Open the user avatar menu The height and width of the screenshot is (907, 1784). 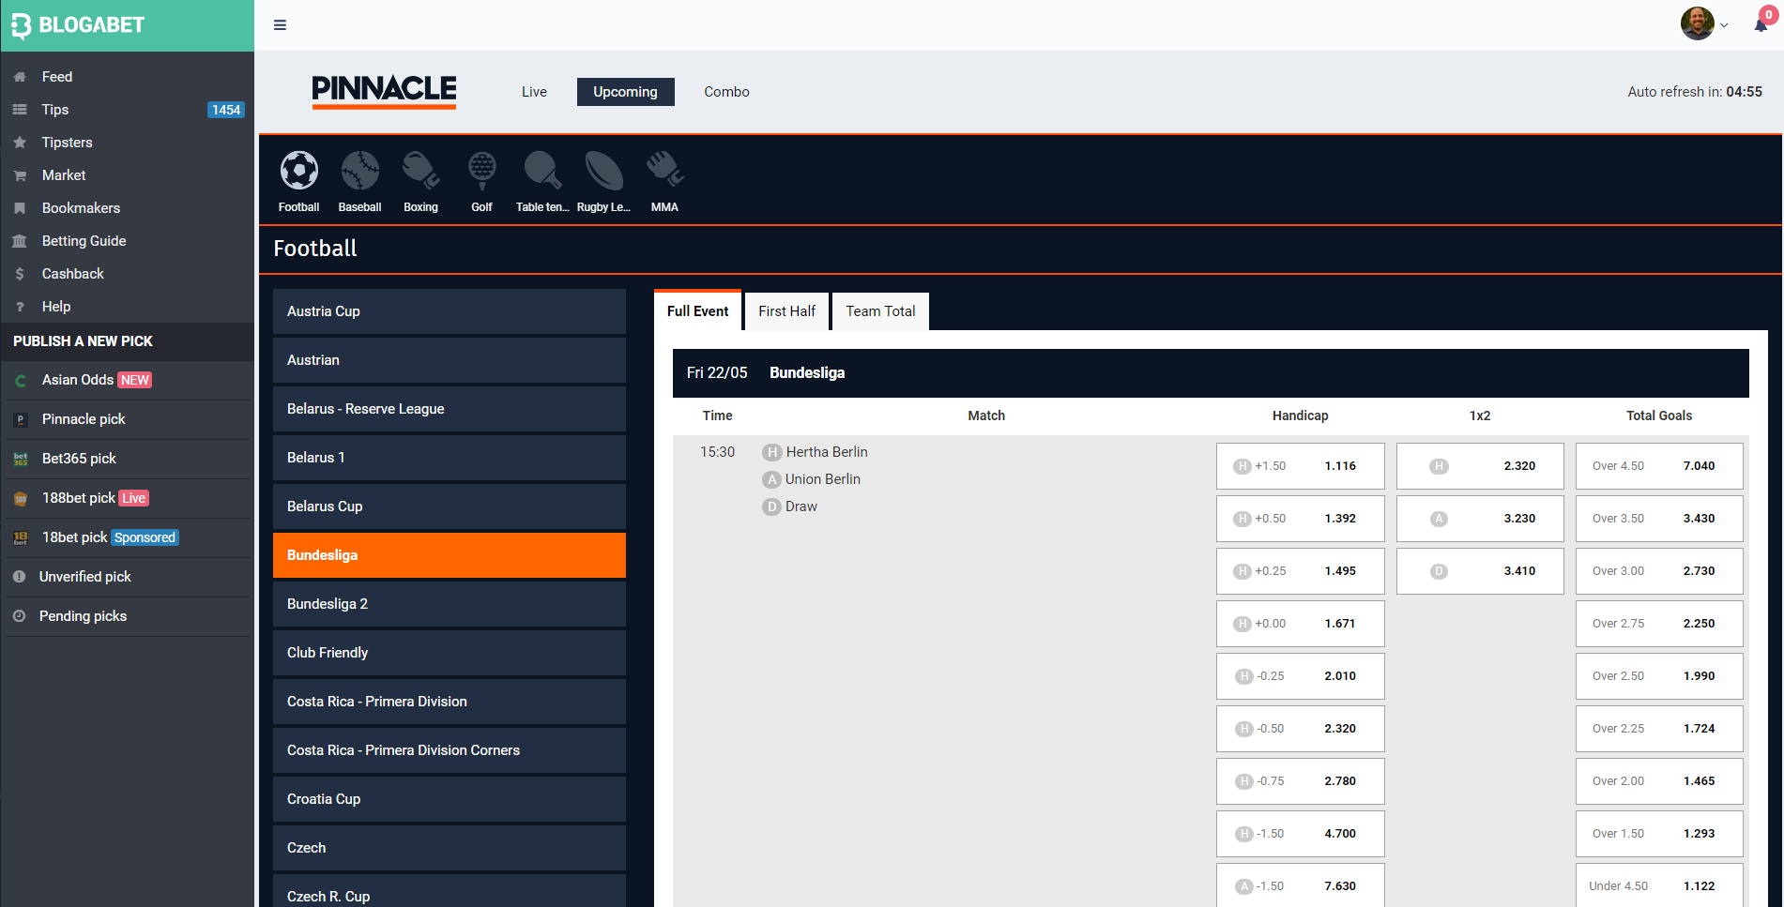(1704, 24)
